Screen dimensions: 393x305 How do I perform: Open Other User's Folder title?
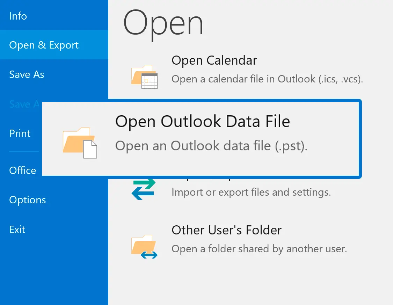(x=227, y=230)
